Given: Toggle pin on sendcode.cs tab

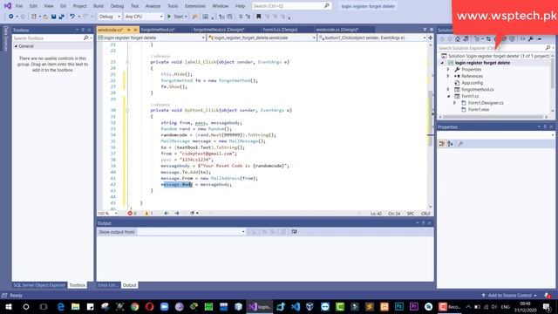Looking at the screenshot, I should [129, 30].
